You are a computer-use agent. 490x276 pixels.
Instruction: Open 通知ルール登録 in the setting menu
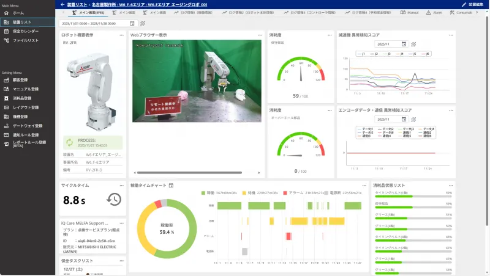point(28,134)
